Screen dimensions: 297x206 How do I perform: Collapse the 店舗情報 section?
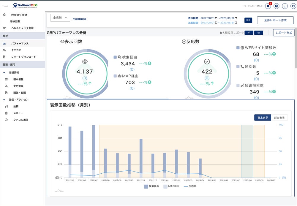coord(4,72)
